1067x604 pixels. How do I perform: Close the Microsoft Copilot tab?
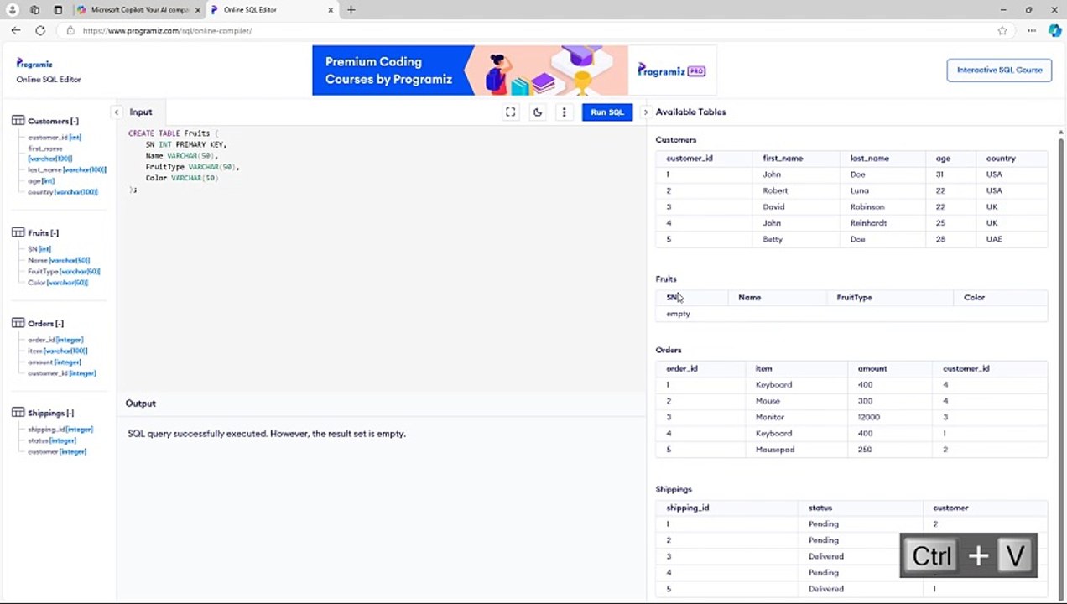coord(196,10)
